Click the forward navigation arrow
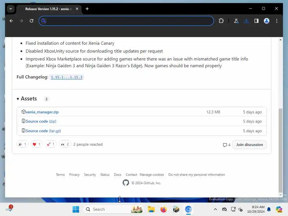The height and width of the screenshot is (216, 288). point(21,21)
